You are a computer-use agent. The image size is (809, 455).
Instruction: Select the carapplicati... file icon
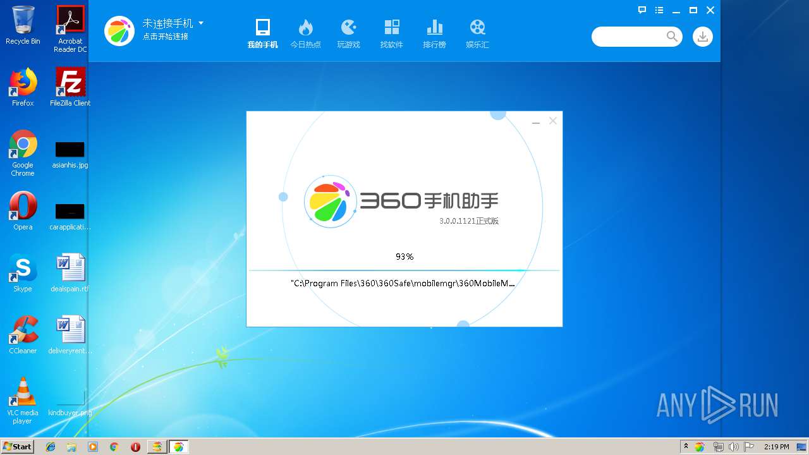pos(70,217)
